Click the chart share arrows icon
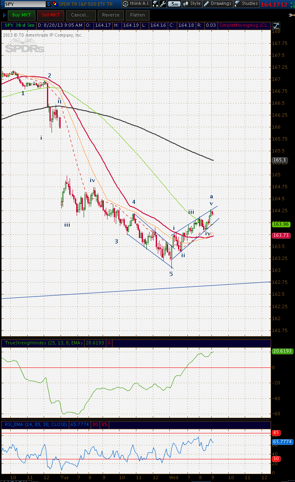This screenshot has height=482, width=295. click(155, 4)
